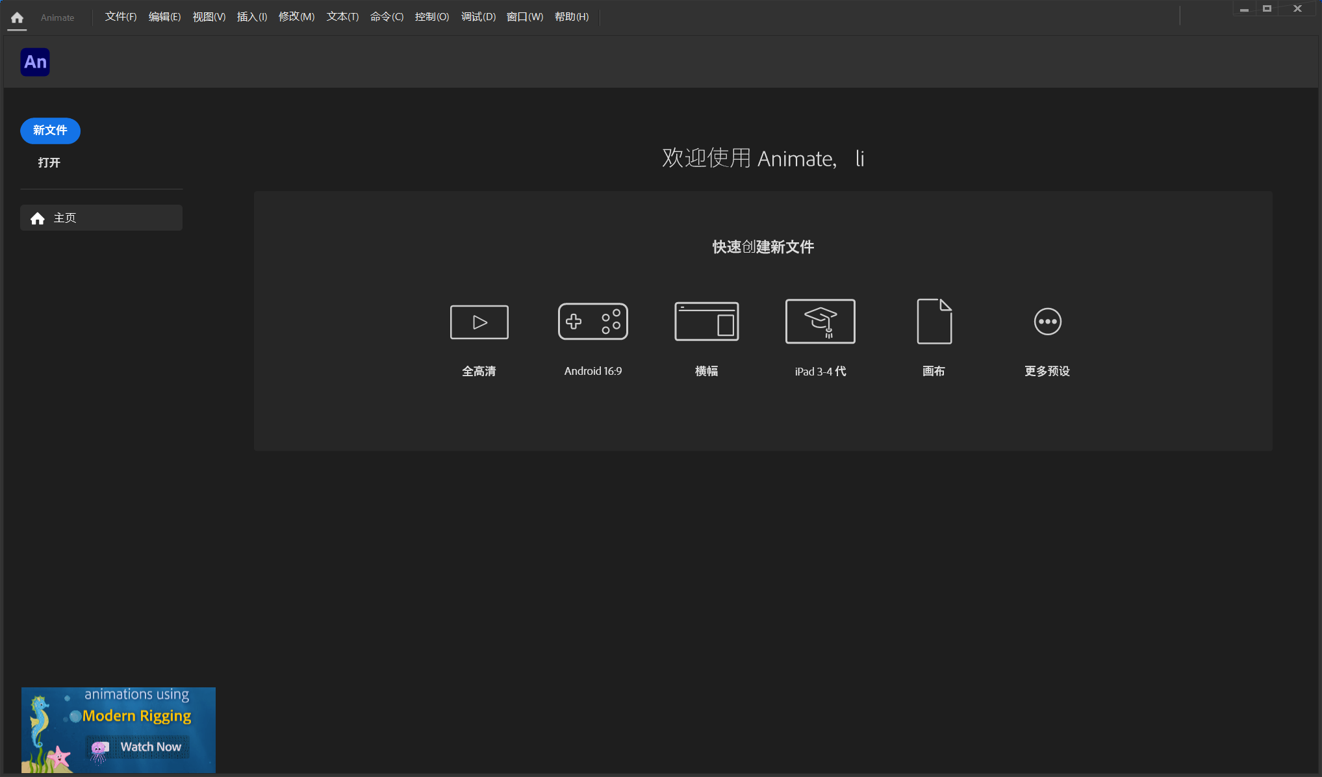Restore down the Animate window
The height and width of the screenshot is (777, 1322).
[1267, 9]
